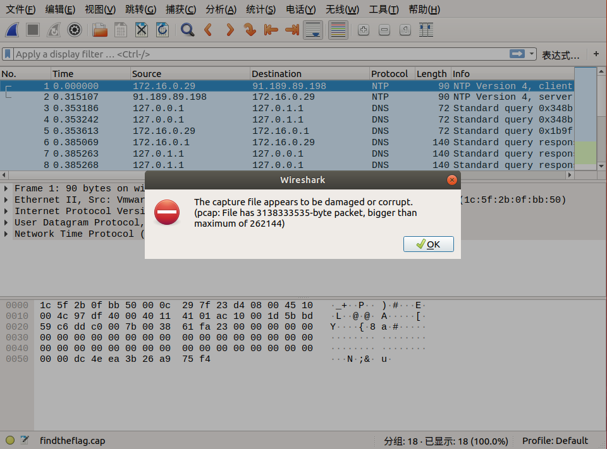This screenshot has width=607, height=449.
Task: Open the 统计 menu
Action: click(x=260, y=9)
